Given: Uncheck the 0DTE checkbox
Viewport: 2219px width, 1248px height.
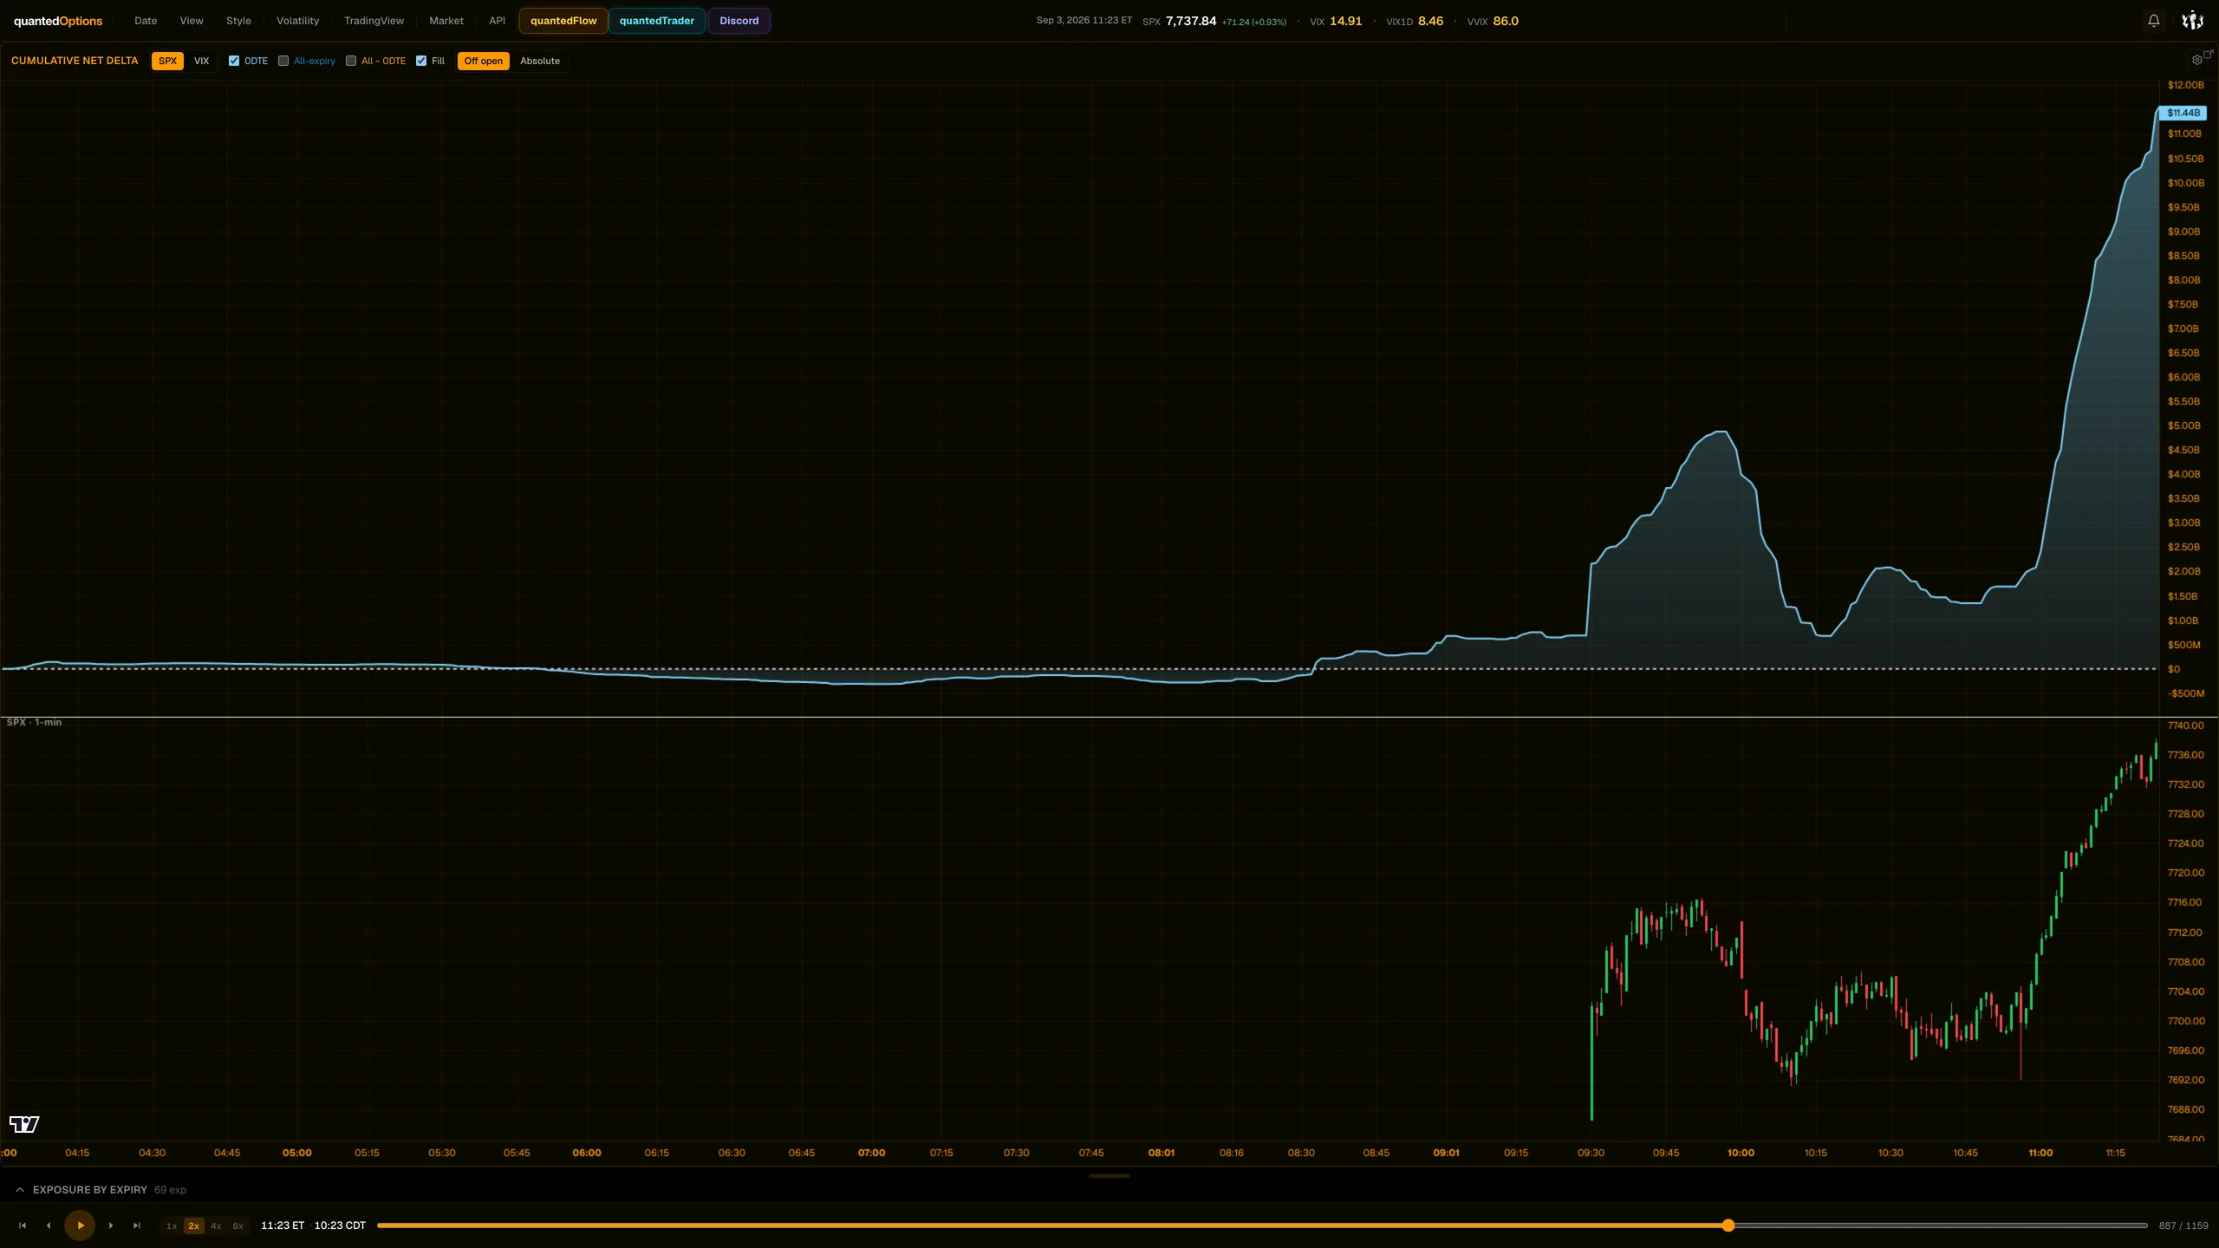Looking at the screenshot, I should point(234,61).
